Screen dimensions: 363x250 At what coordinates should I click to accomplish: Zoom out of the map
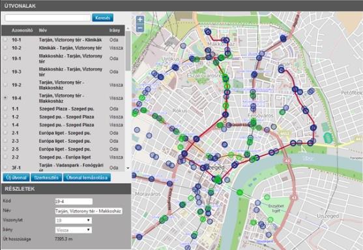140,28
